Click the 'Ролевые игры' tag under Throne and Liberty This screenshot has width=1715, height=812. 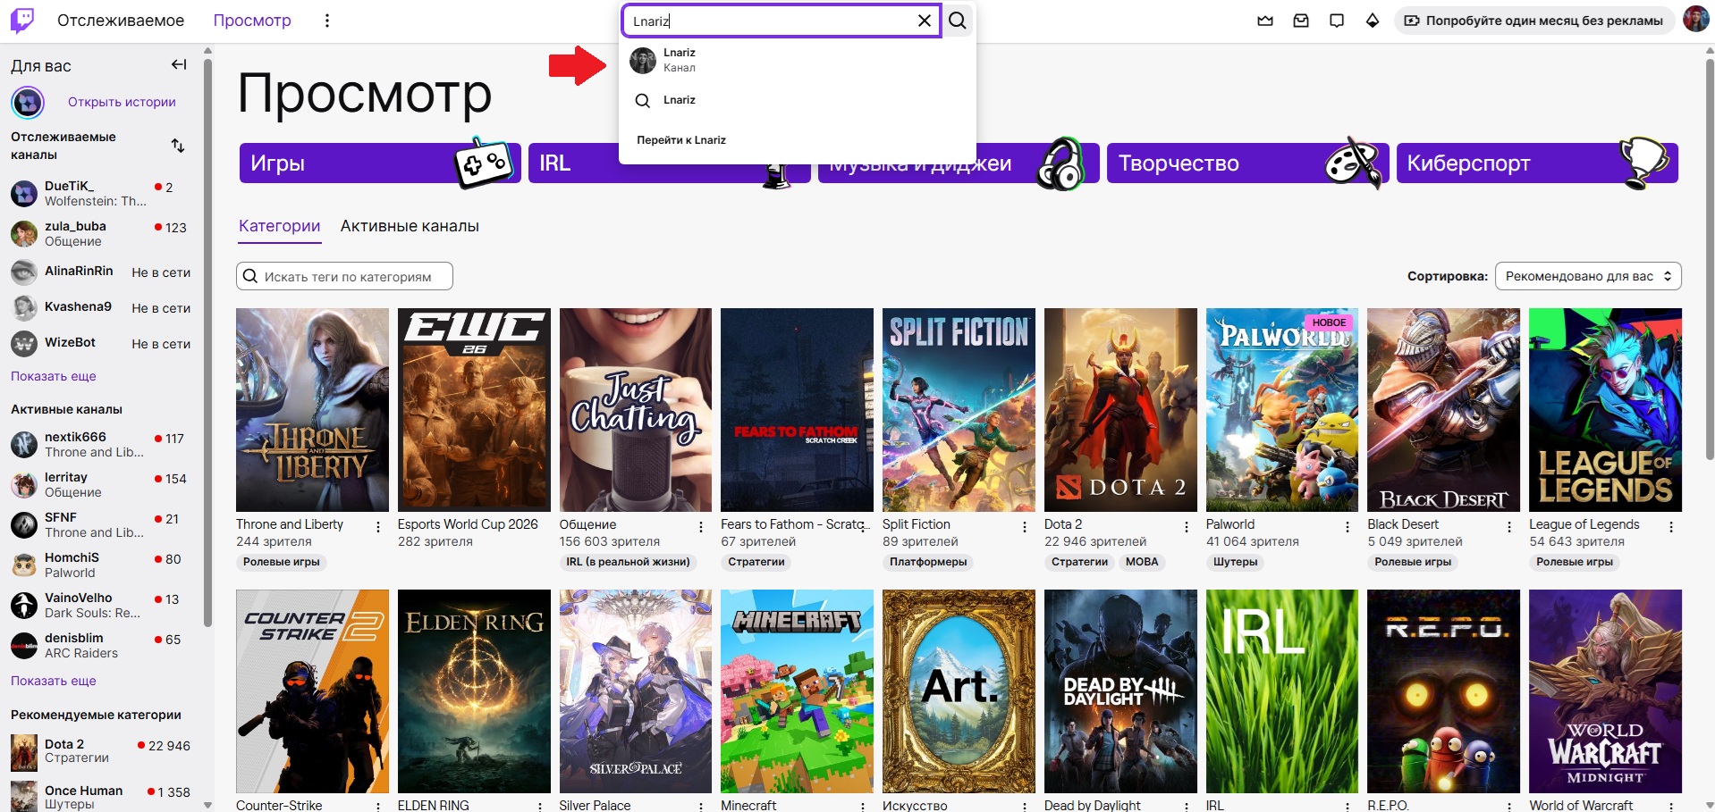(282, 562)
